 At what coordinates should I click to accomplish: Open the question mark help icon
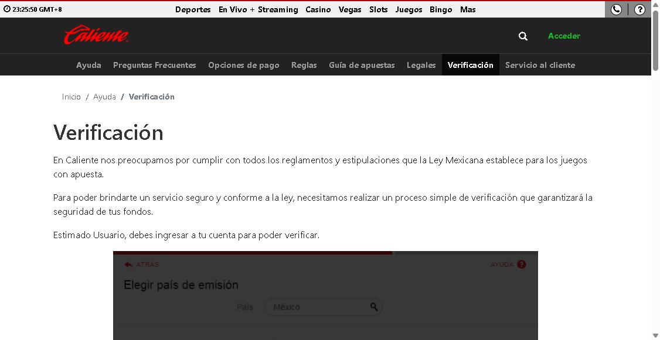639,9
